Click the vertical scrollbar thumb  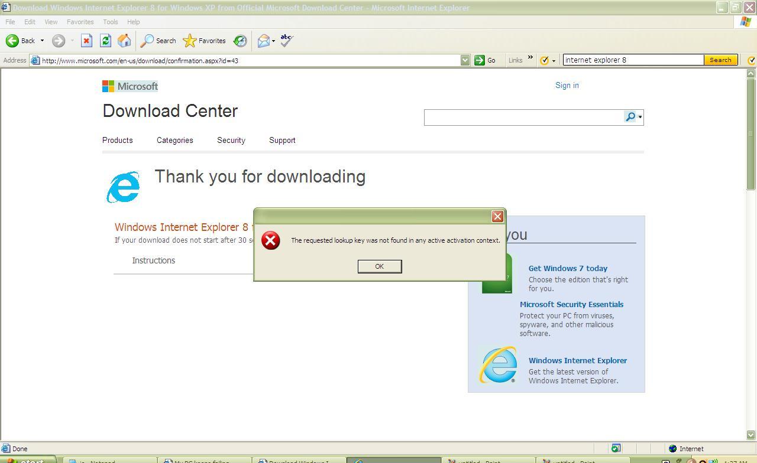point(751,135)
